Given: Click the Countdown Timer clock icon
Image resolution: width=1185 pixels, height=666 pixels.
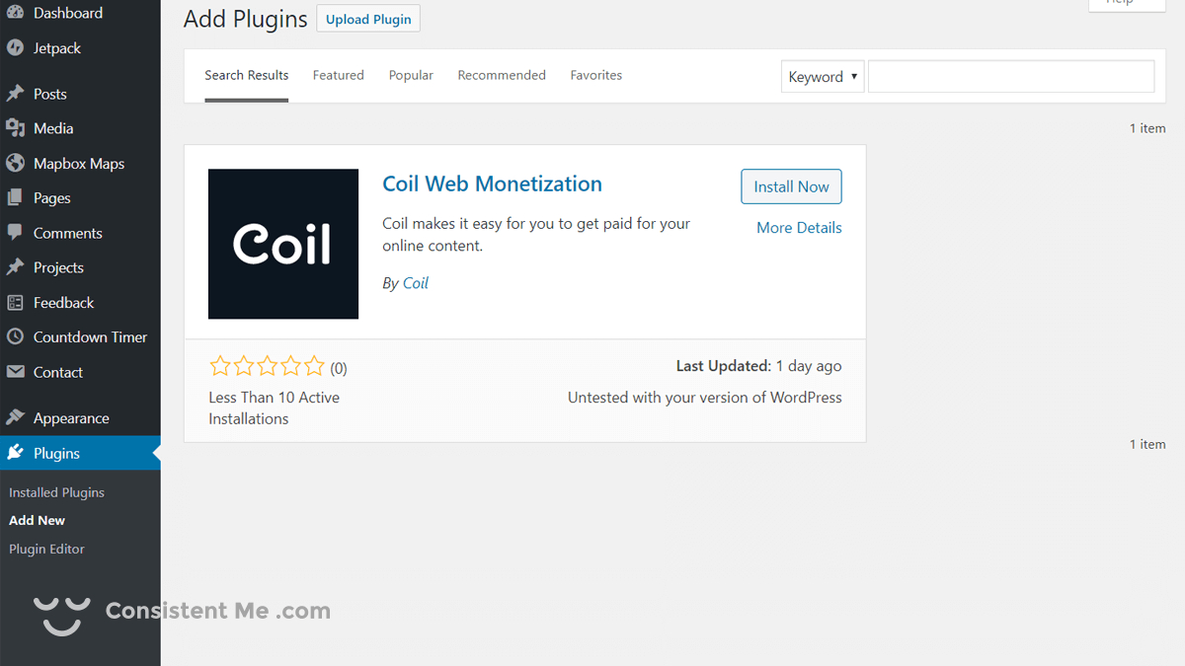Looking at the screenshot, I should pos(15,337).
